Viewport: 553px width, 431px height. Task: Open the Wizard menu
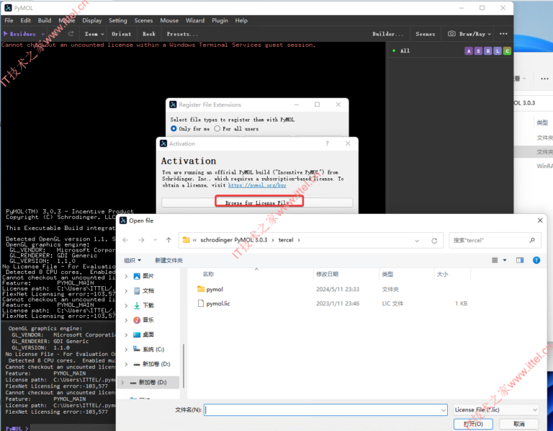(195, 21)
